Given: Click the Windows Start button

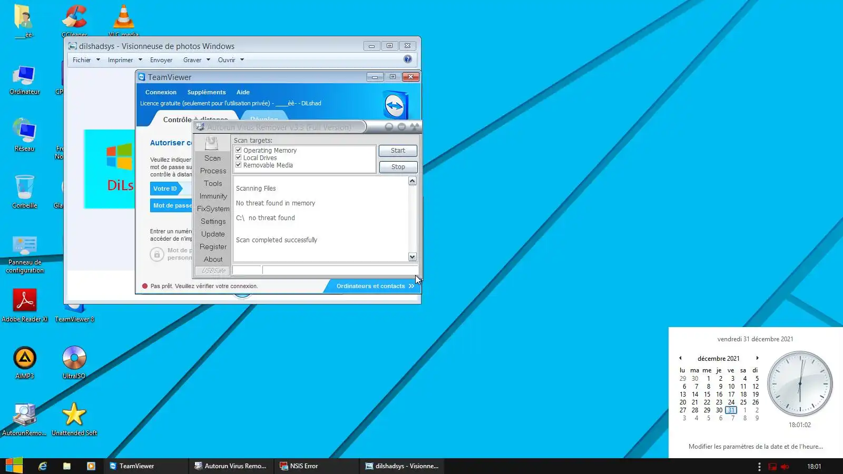Looking at the screenshot, I should (14, 466).
